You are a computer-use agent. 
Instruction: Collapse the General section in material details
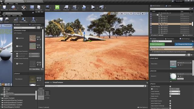tap(14, 74)
